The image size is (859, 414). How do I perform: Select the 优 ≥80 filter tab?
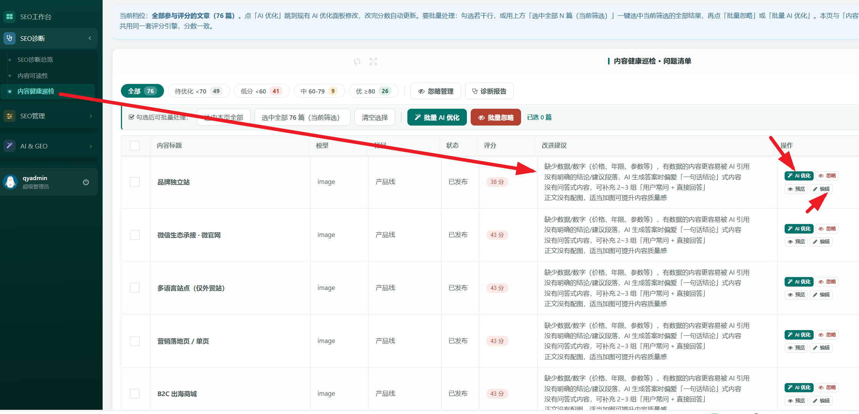(x=374, y=91)
